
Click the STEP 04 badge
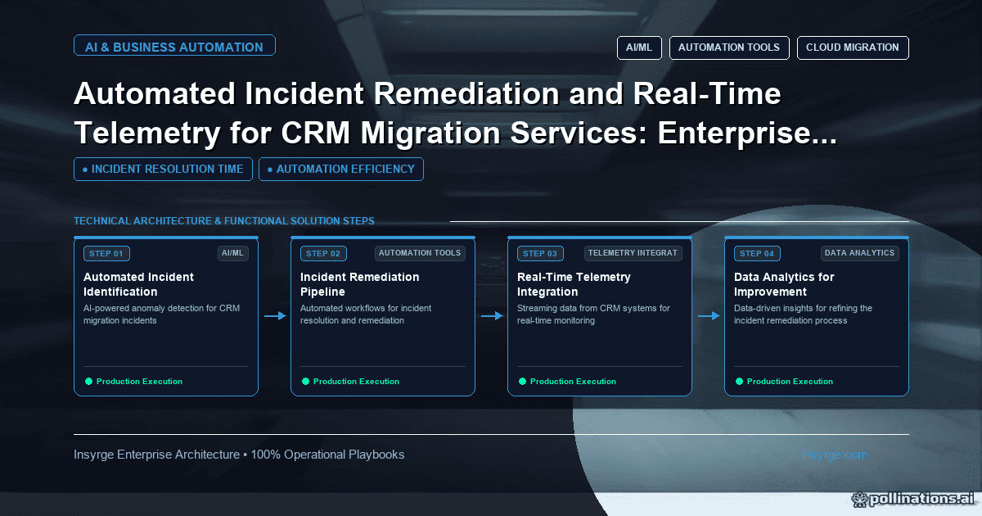click(757, 254)
